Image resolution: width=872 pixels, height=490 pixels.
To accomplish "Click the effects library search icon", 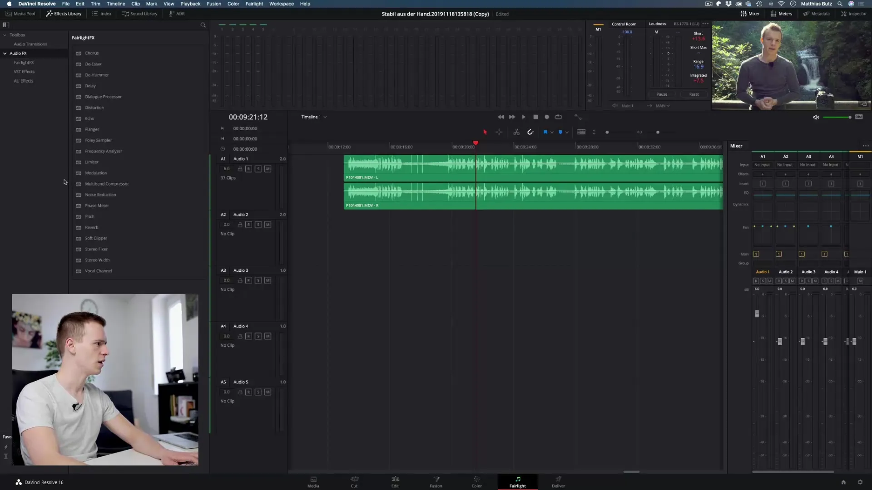I will [x=203, y=25].
